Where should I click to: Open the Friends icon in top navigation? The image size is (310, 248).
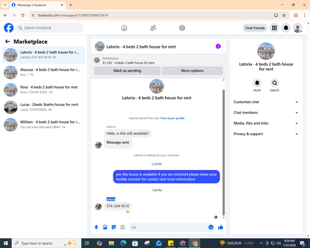click(x=153, y=28)
